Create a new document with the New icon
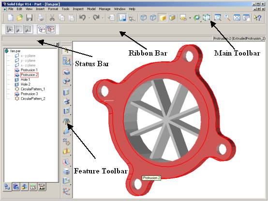 point(11,17)
